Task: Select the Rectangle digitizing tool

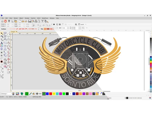Action: 5,43
